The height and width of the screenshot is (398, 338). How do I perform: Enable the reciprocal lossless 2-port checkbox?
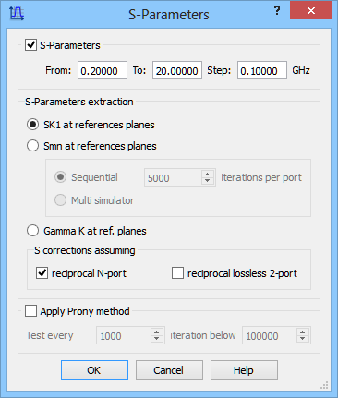(177, 273)
